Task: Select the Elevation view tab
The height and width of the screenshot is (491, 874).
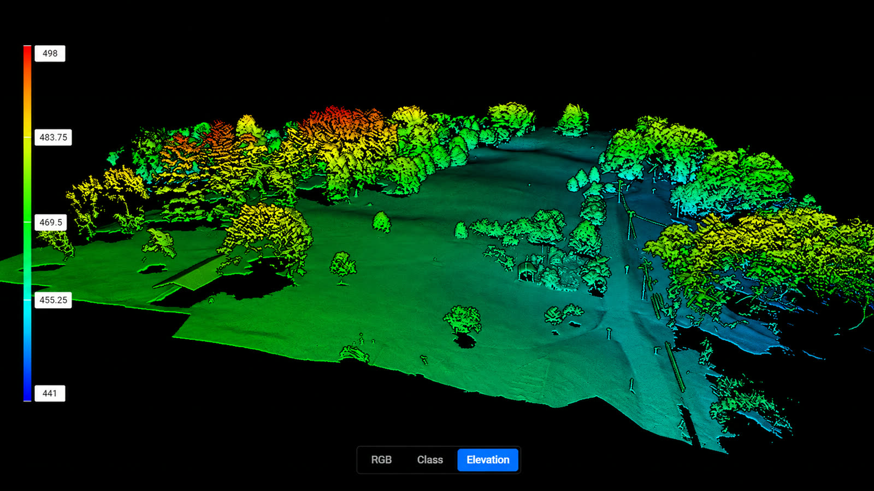Action: pyautogui.click(x=488, y=460)
